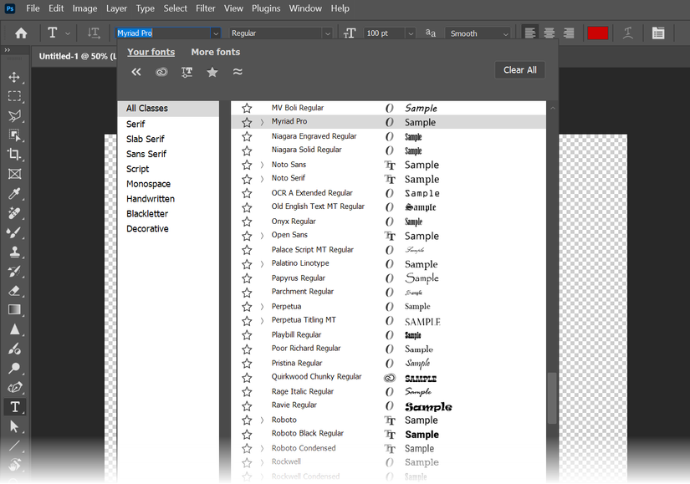690x484 pixels.
Task: Expand the Myriad Pro font family
Action: coord(262,122)
